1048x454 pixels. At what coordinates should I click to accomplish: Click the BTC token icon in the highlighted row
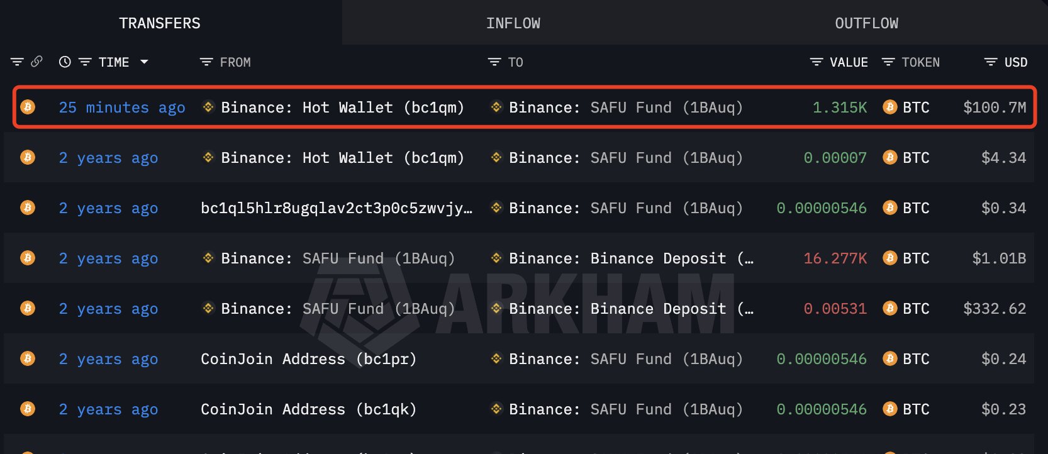(x=889, y=107)
